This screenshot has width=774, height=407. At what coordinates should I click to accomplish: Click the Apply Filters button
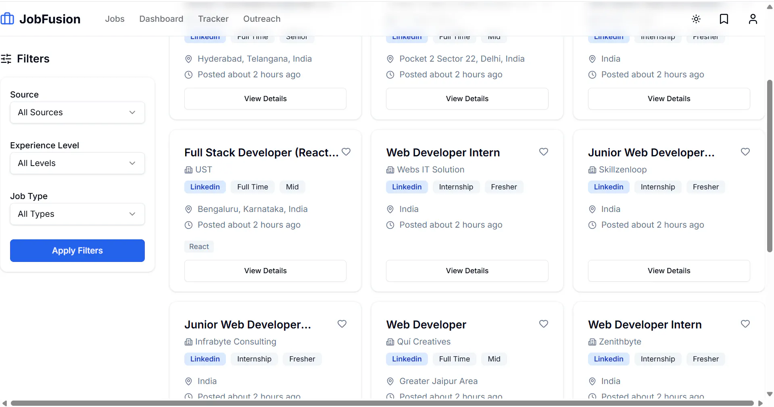coord(77,251)
